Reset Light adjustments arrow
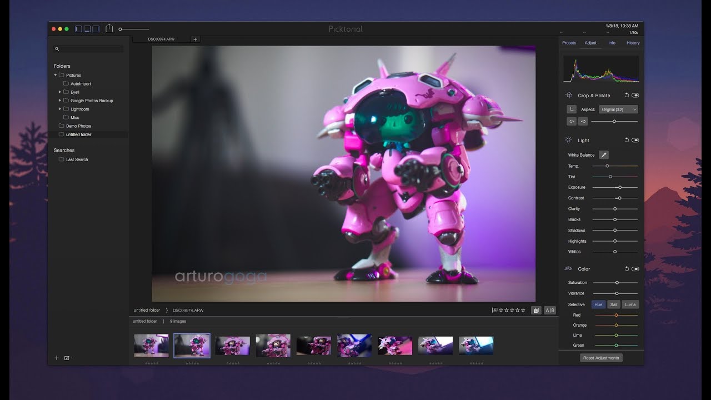Image resolution: width=711 pixels, height=400 pixels. click(x=627, y=141)
